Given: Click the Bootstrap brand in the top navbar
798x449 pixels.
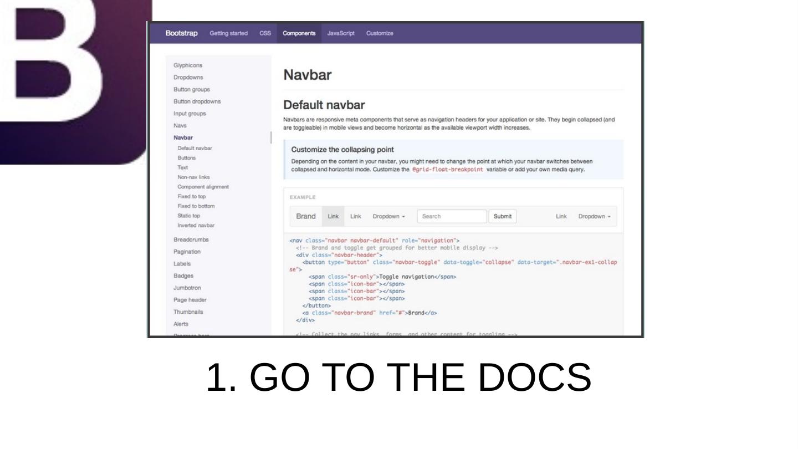Looking at the screenshot, I should (x=181, y=33).
